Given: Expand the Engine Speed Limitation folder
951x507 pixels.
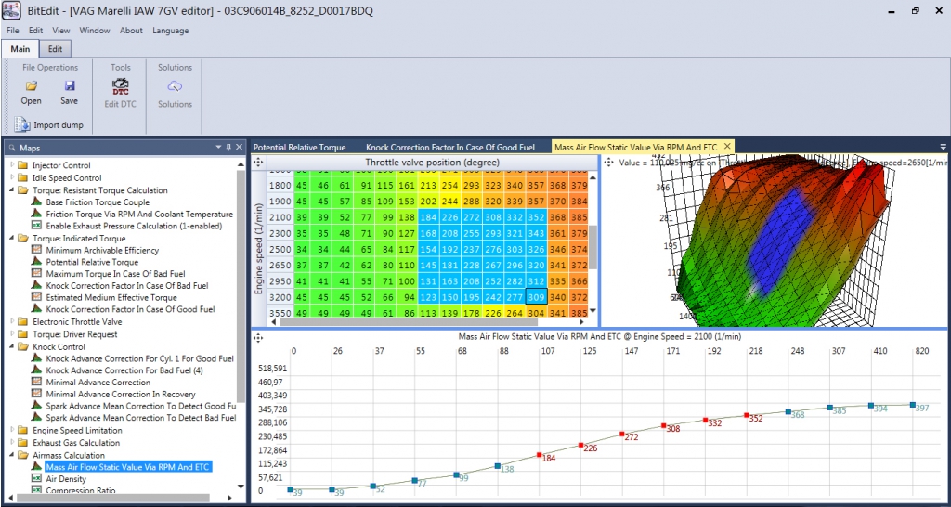Looking at the screenshot, I should 12,431.
